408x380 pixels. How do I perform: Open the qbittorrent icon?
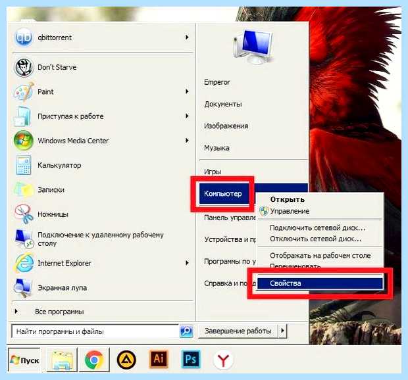click(24, 37)
